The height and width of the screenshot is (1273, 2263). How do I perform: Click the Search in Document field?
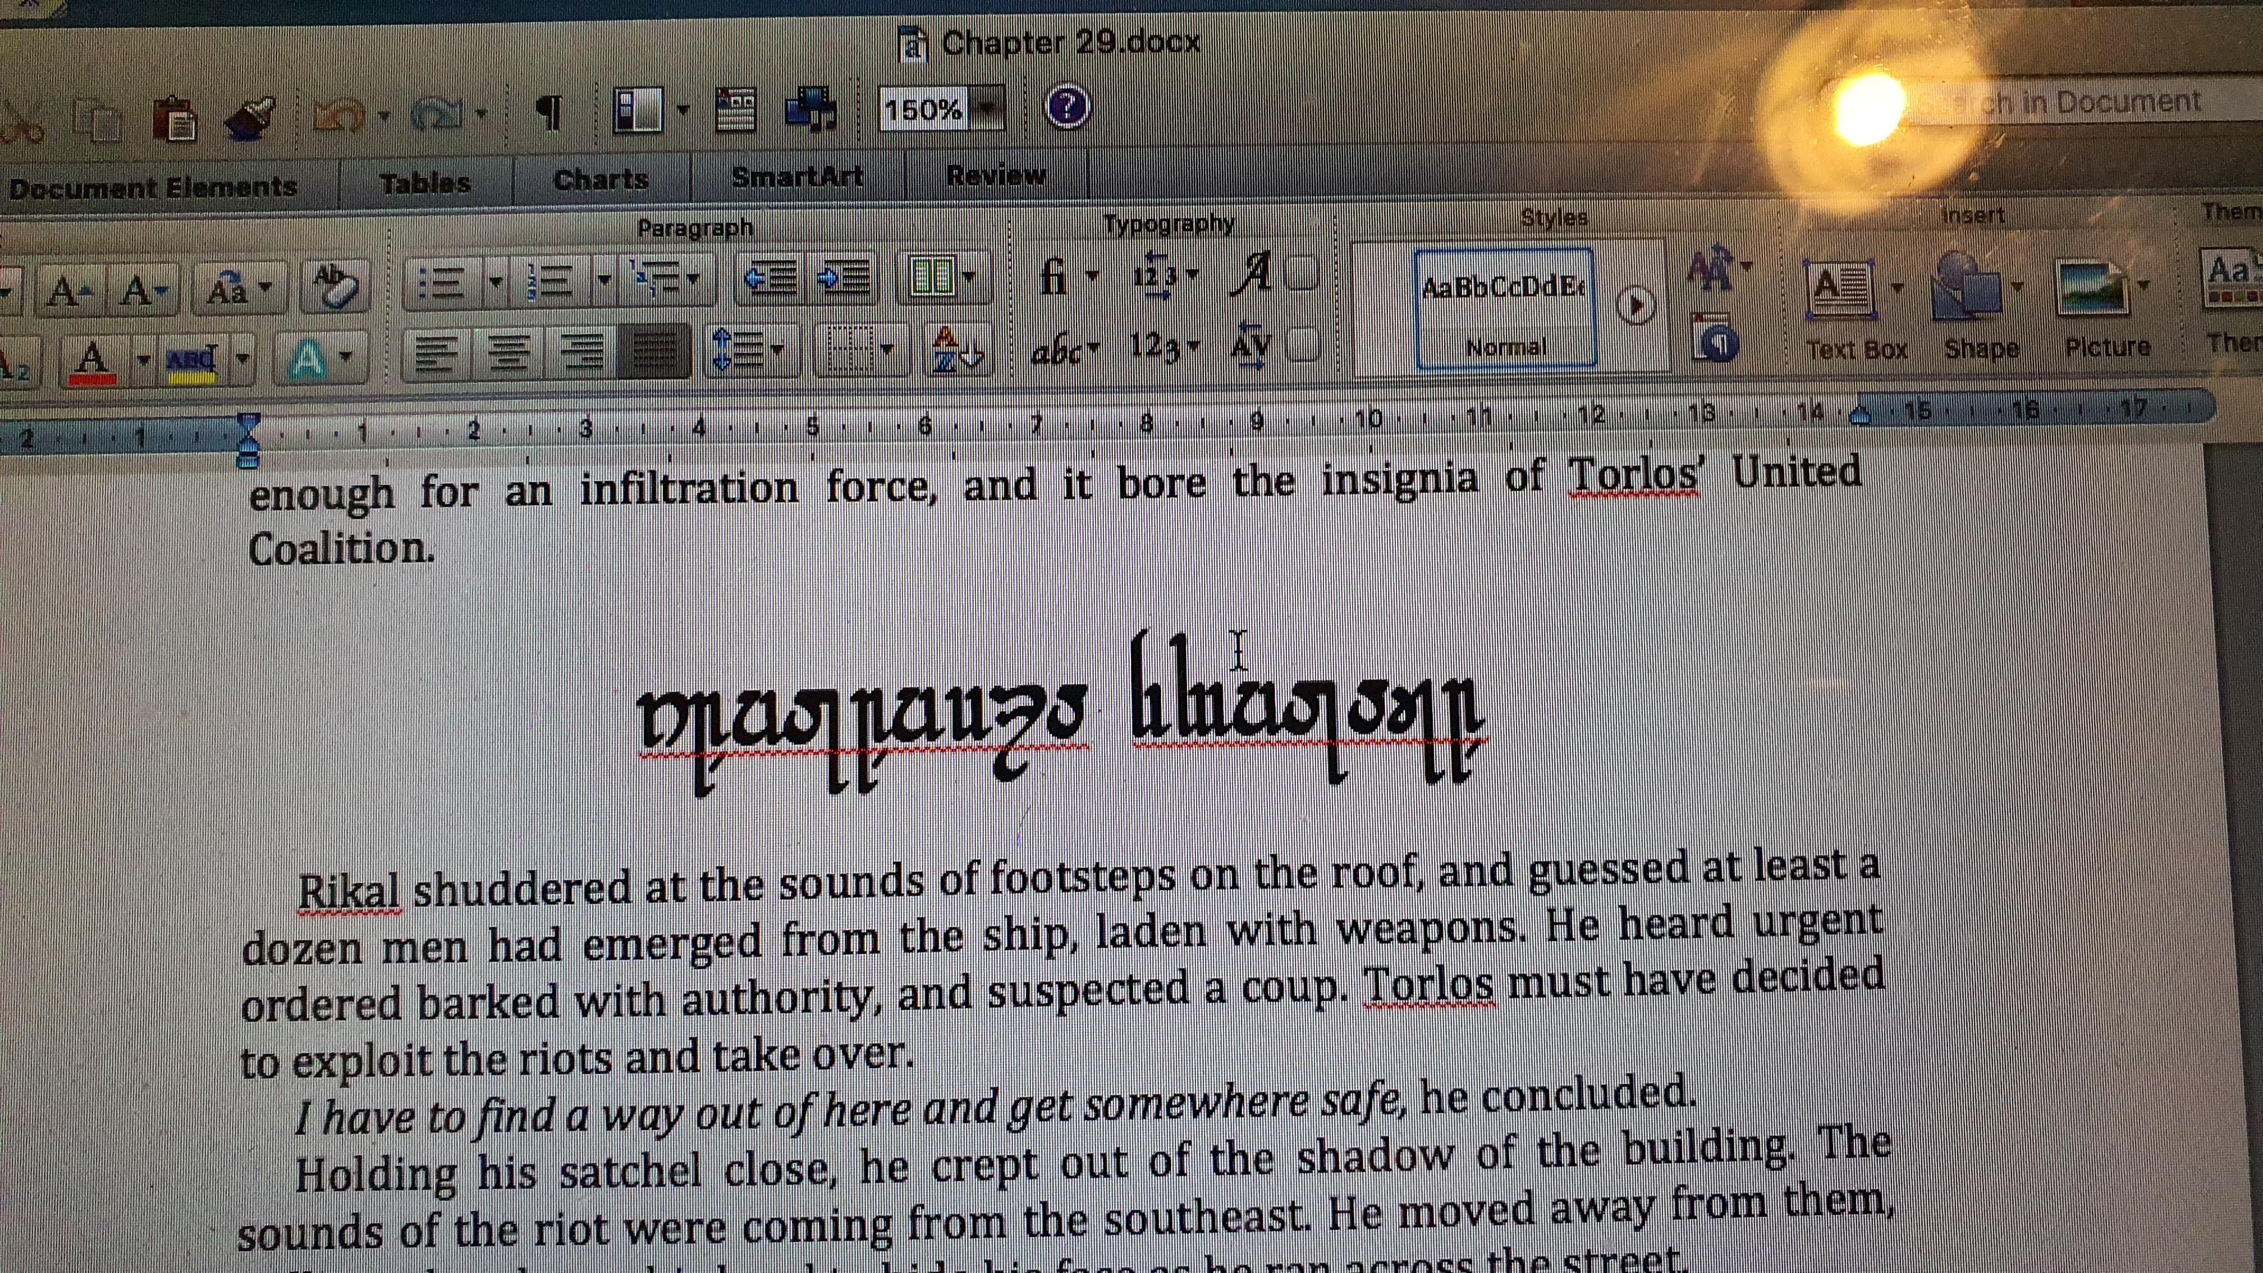2109,103
